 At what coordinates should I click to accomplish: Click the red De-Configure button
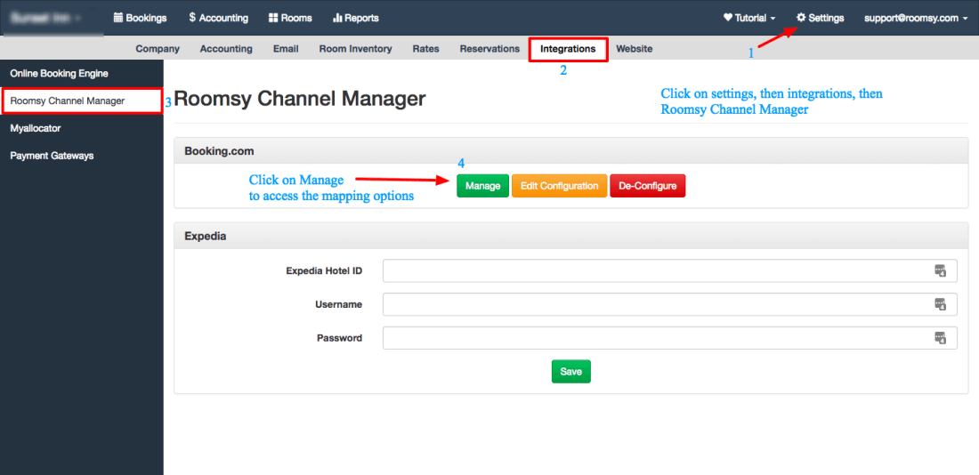click(647, 186)
